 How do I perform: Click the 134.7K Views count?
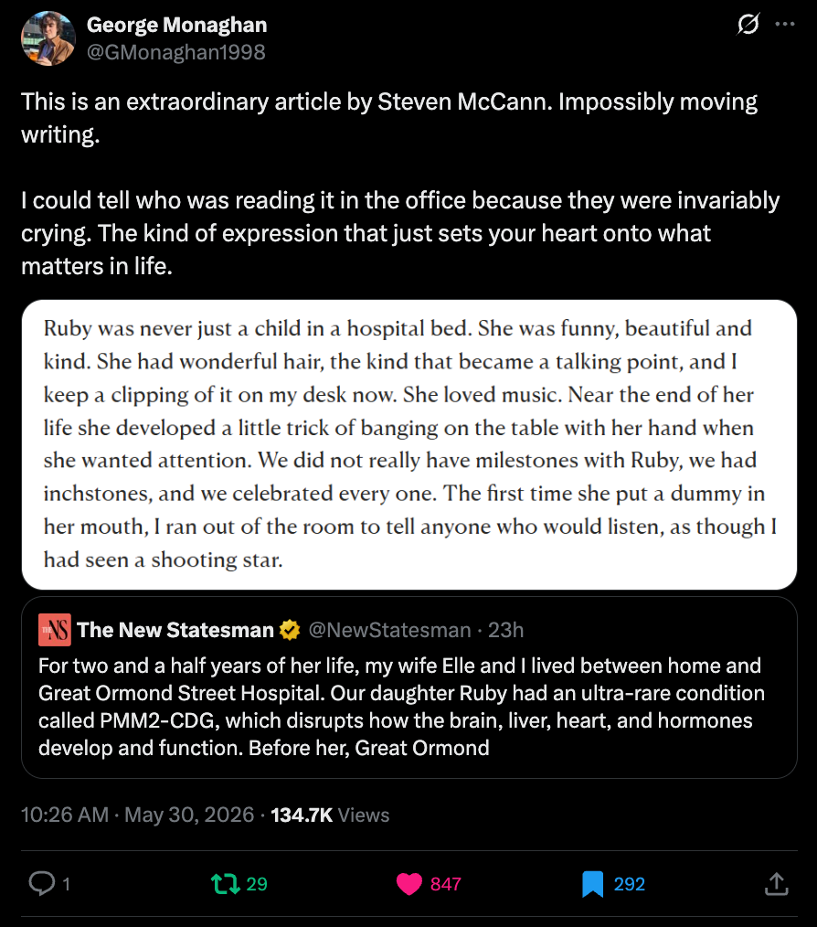(330, 815)
